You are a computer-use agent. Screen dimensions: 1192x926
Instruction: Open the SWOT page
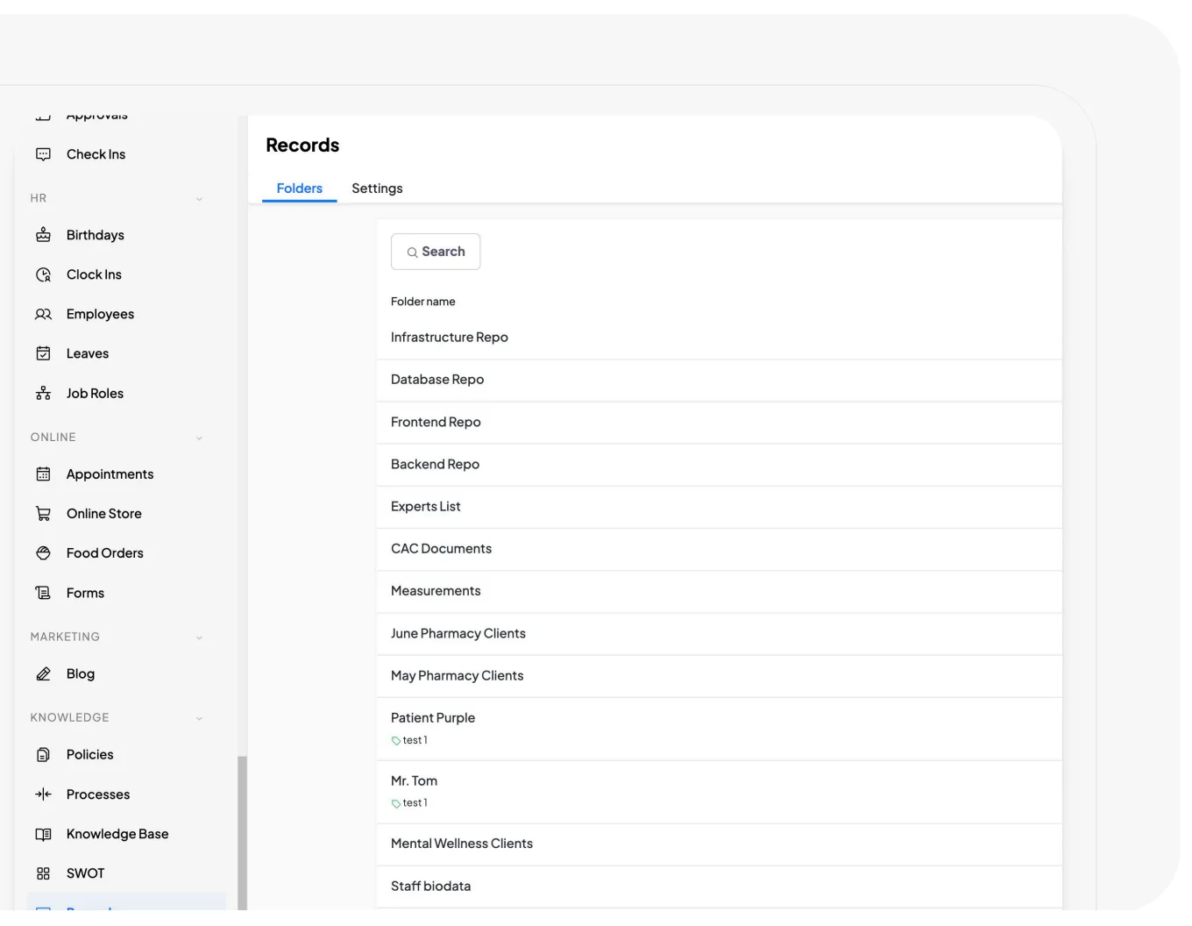[85, 873]
